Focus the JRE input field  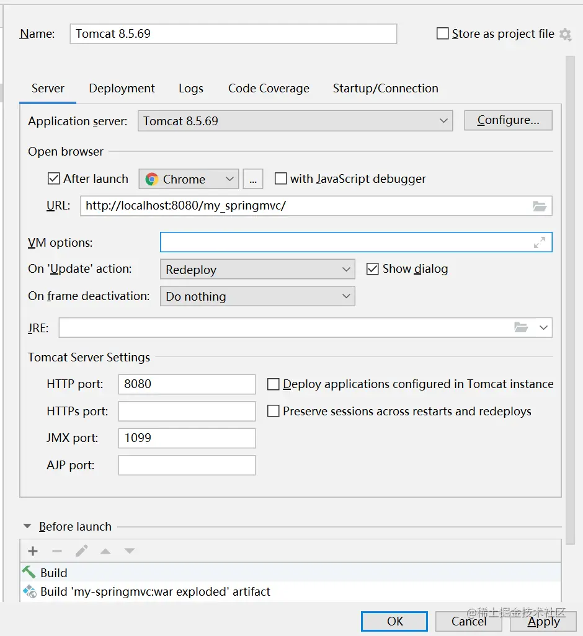tap(305, 327)
